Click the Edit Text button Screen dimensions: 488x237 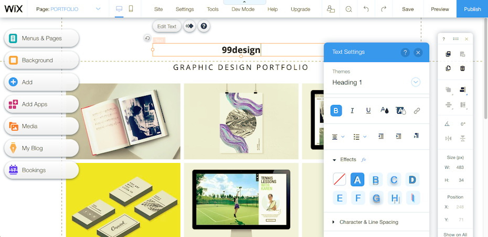[x=167, y=26]
